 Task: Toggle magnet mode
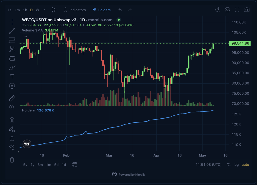point(12,120)
